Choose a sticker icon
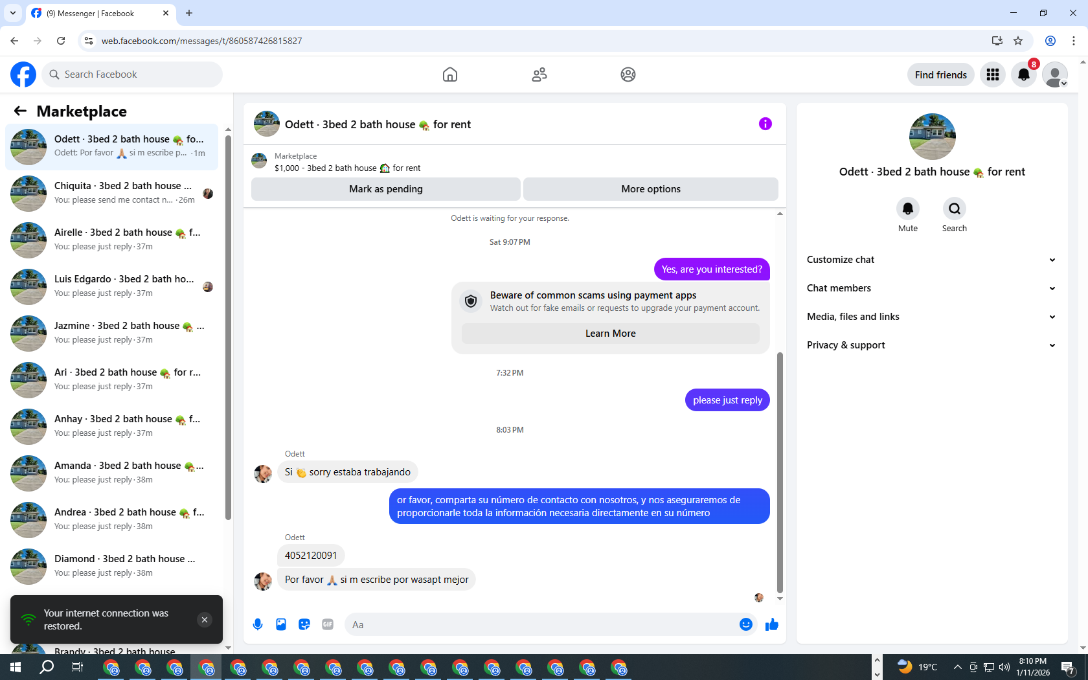 (304, 624)
